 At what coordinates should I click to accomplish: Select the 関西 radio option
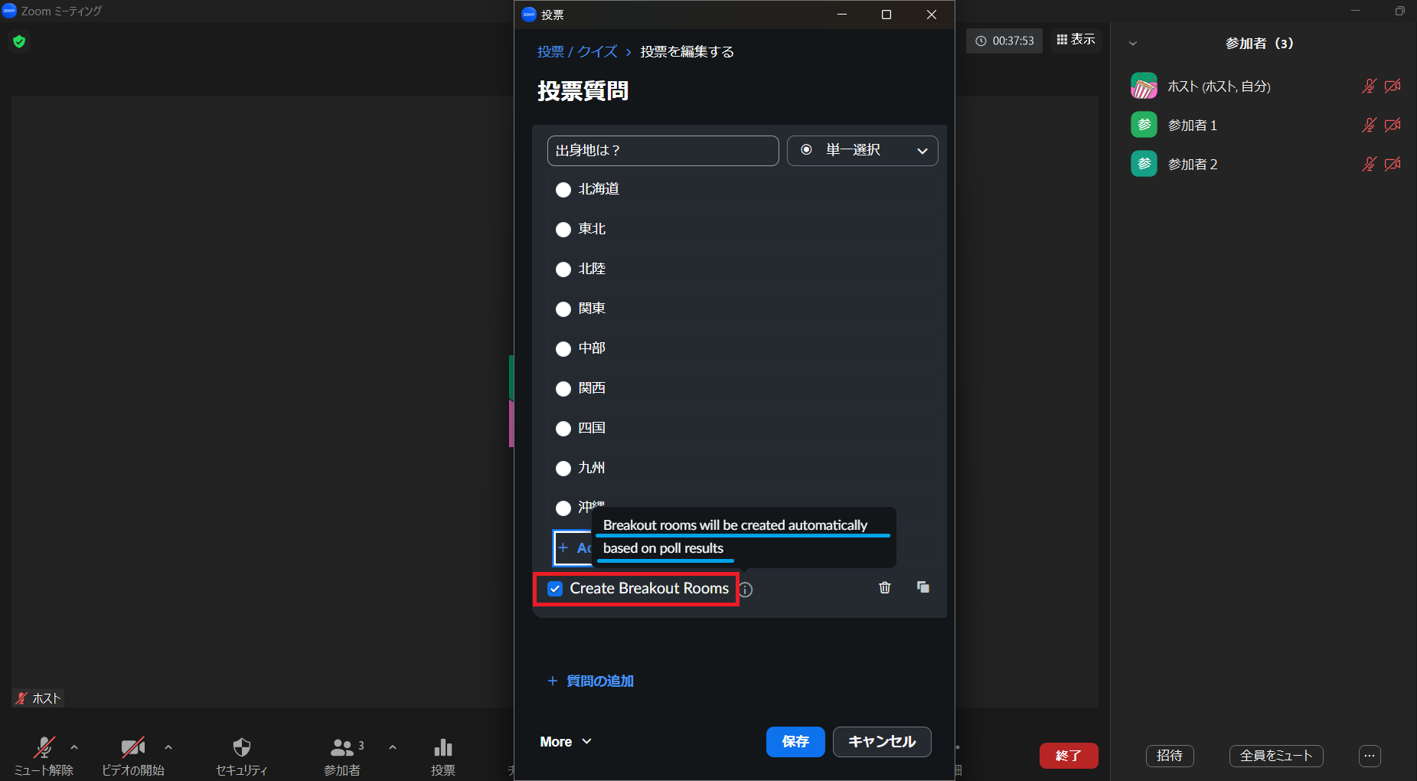[563, 389]
